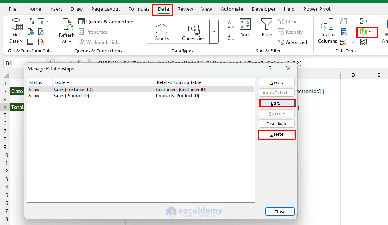Sort by the Table column header
Image resolution: width=388 pixels, height=225 pixels.
point(104,82)
